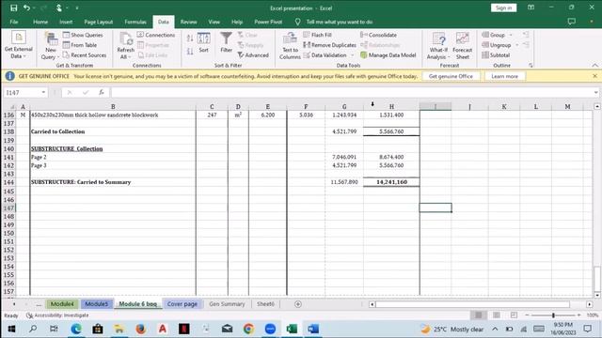This screenshot has width=602, height=338.
Task: Switch to Page Break Preview
Action: coord(514,315)
